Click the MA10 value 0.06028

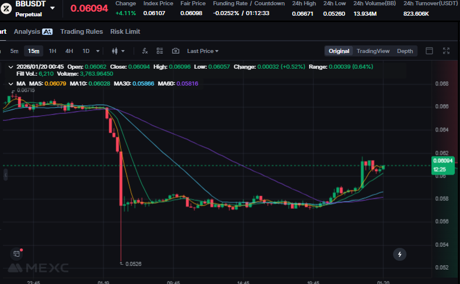pos(99,84)
